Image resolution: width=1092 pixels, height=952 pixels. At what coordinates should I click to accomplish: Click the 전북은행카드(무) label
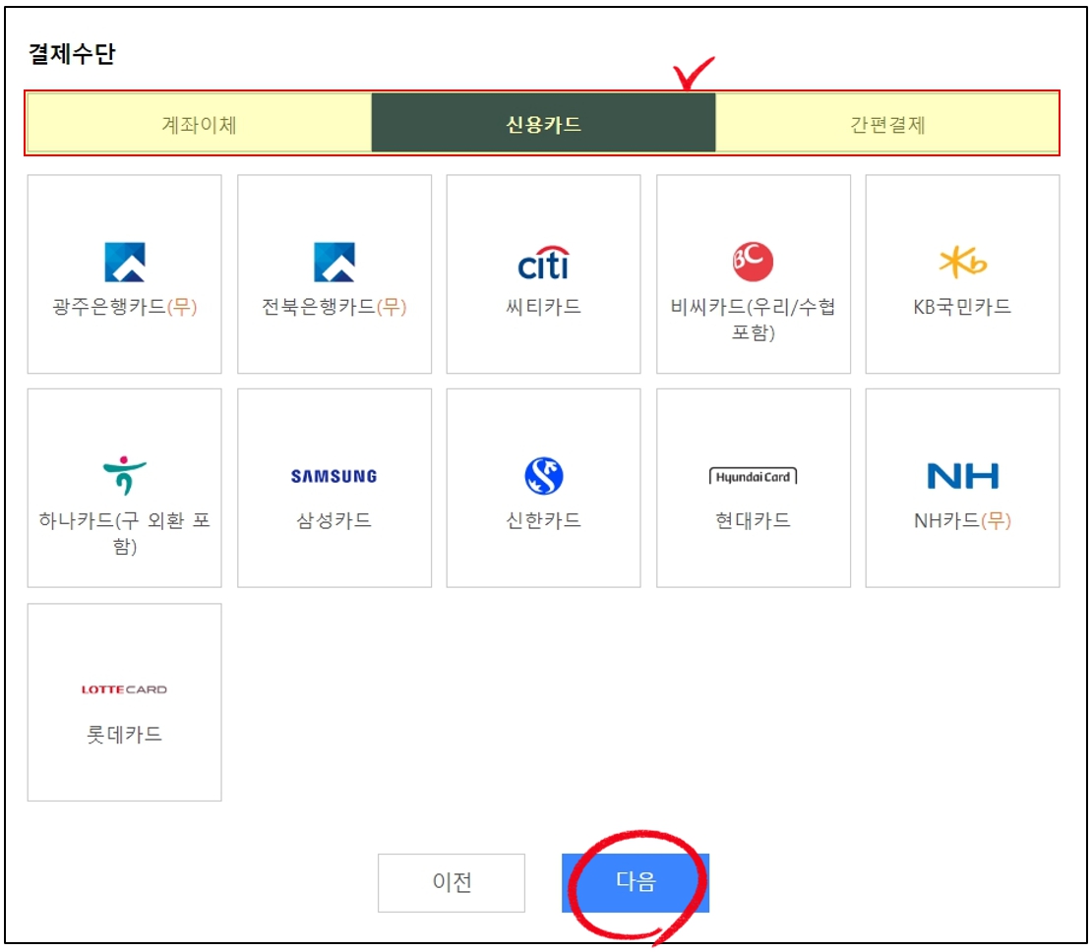(x=334, y=307)
